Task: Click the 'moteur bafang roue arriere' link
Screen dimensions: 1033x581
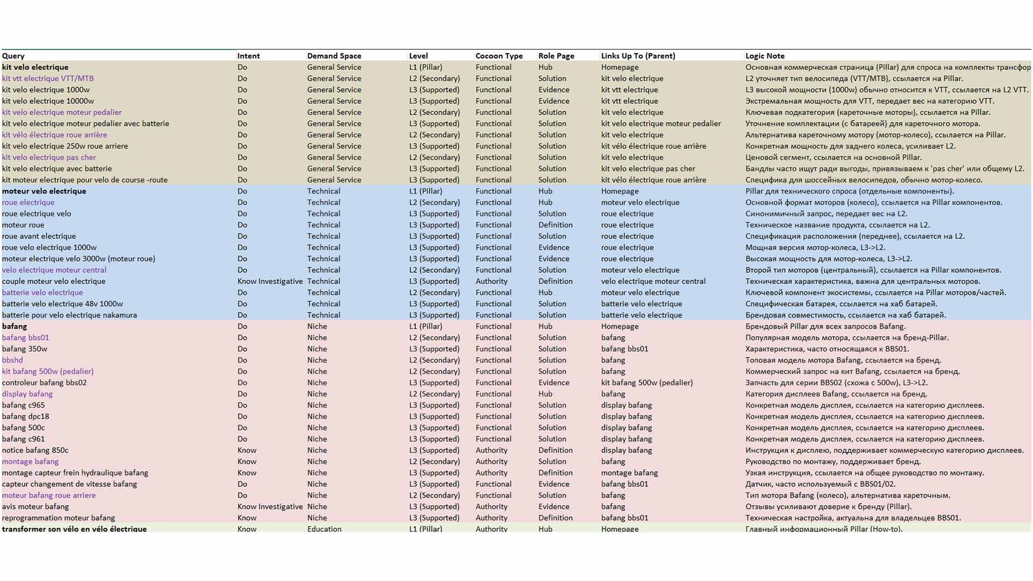Action: 49,495
